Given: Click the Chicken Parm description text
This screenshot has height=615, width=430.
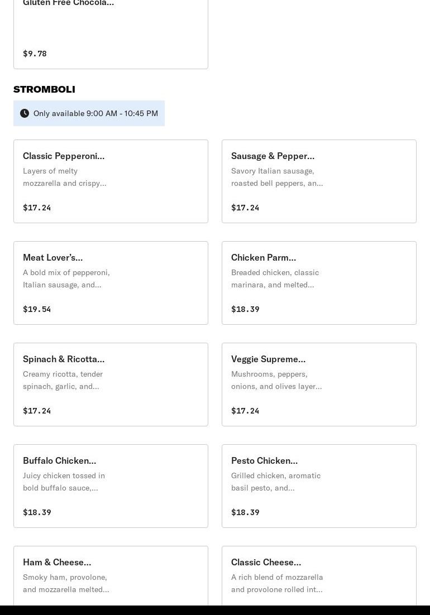Looking at the screenshot, I should (275, 278).
